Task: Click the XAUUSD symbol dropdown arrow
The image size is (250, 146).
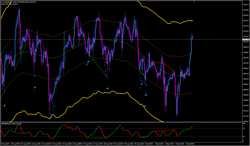Action: (x=1, y=2)
